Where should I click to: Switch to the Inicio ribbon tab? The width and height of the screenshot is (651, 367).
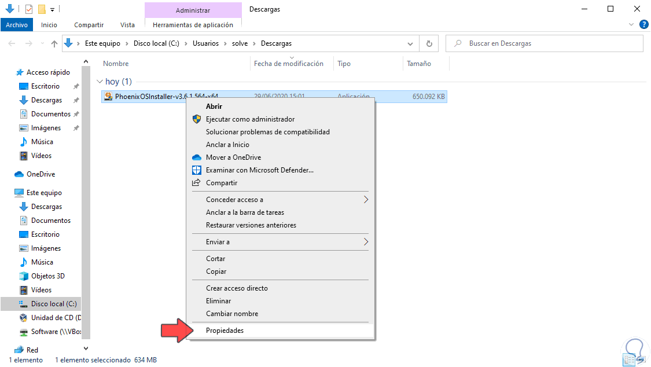[x=49, y=25]
